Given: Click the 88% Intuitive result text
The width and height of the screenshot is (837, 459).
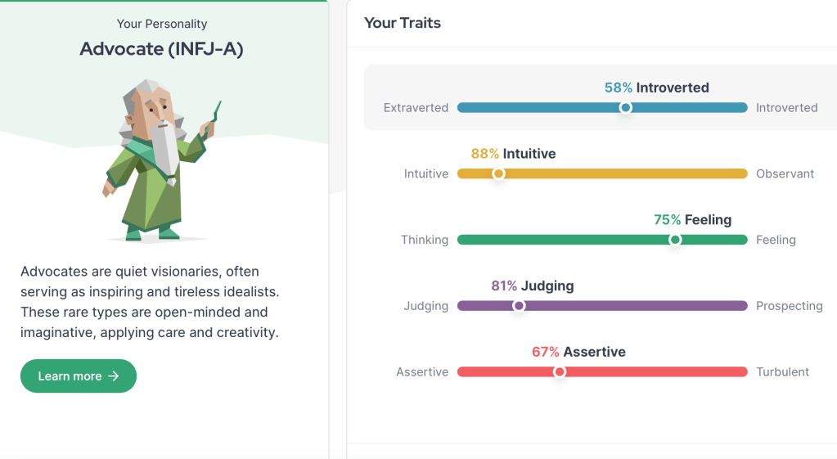Looking at the screenshot, I should click(513, 154).
